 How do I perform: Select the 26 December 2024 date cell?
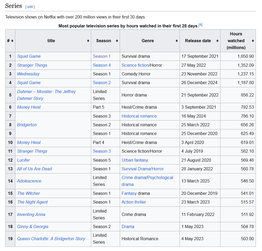200,83
